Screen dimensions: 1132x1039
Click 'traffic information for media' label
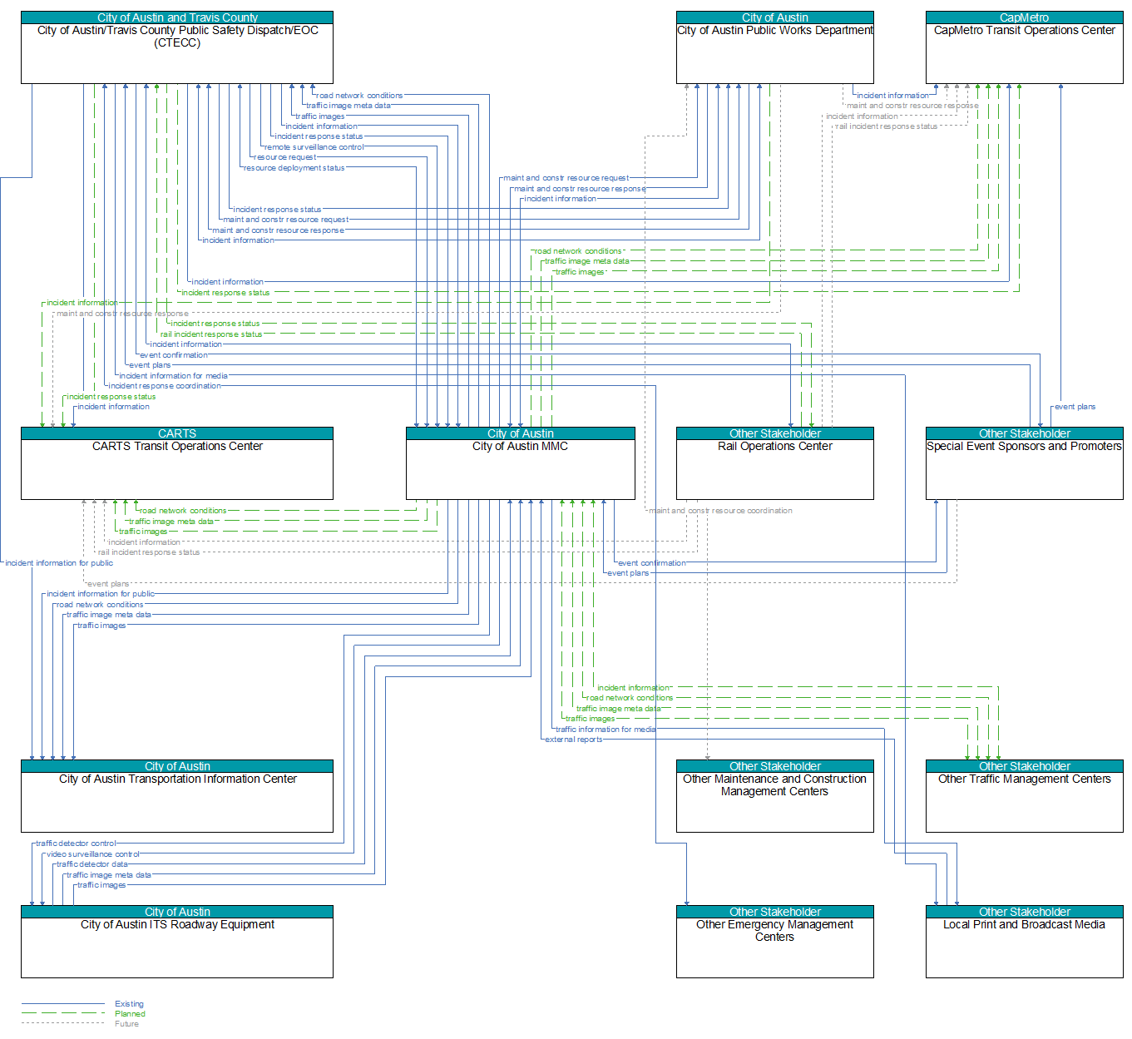pos(606,730)
